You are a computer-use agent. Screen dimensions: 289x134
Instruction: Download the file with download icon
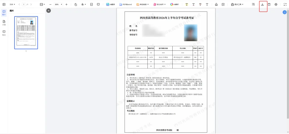(263, 5)
